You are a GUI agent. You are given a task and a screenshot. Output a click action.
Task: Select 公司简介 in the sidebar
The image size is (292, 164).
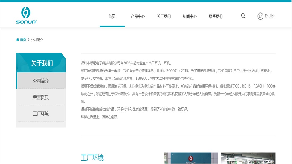pyautogui.click(x=41, y=80)
